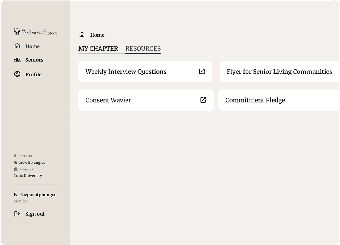Image resolution: width=340 pixels, height=245 pixels.
Task: Click the Tufts University label
Action: pos(28,176)
